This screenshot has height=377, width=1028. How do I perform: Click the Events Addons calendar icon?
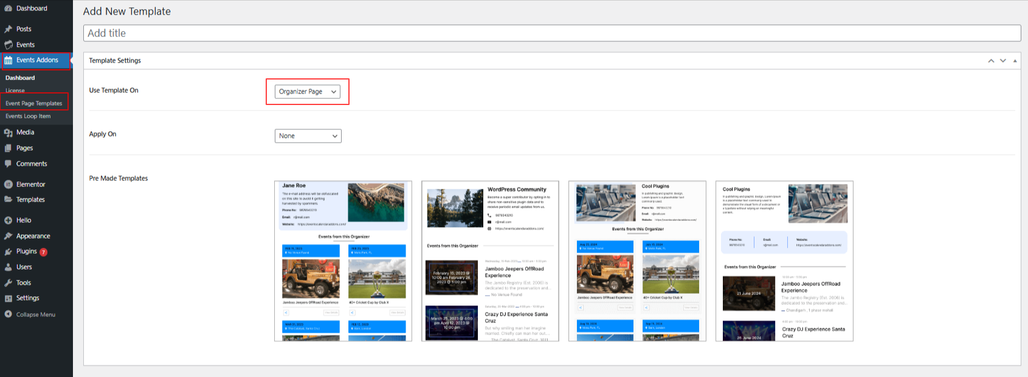click(9, 60)
